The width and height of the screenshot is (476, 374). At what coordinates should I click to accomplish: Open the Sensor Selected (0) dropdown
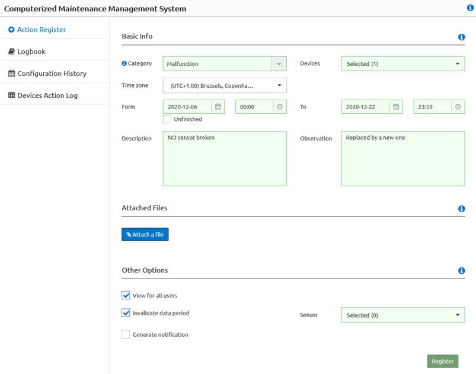pos(403,315)
